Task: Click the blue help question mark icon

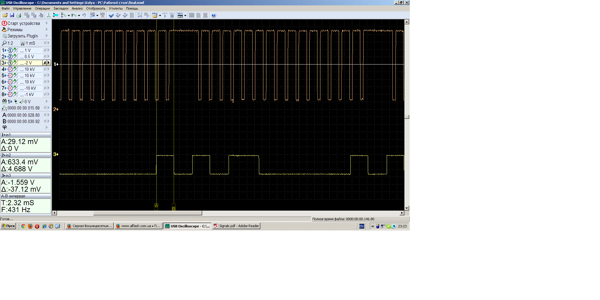Action: click(x=214, y=16)
